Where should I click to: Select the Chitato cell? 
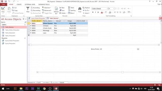[x=48, y=26]
